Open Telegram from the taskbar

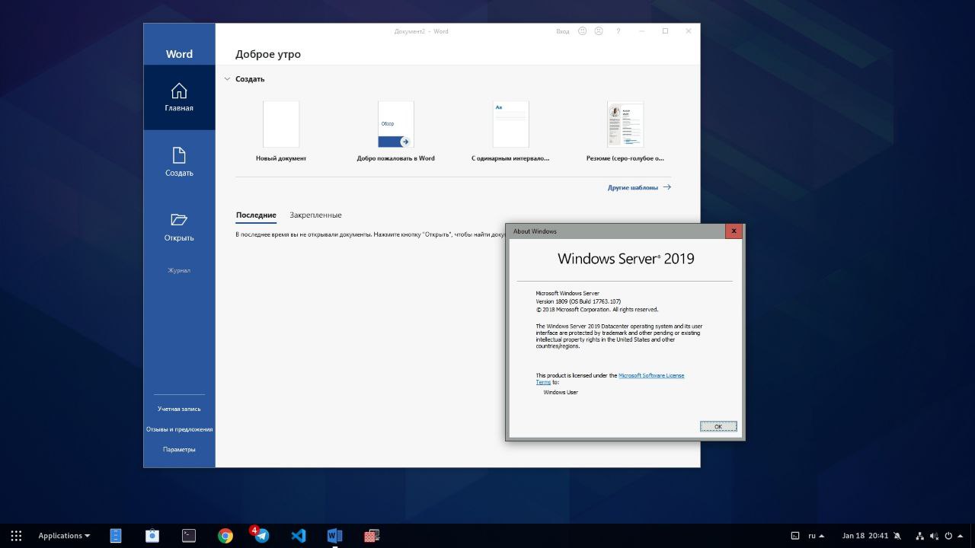click(261, 536)
